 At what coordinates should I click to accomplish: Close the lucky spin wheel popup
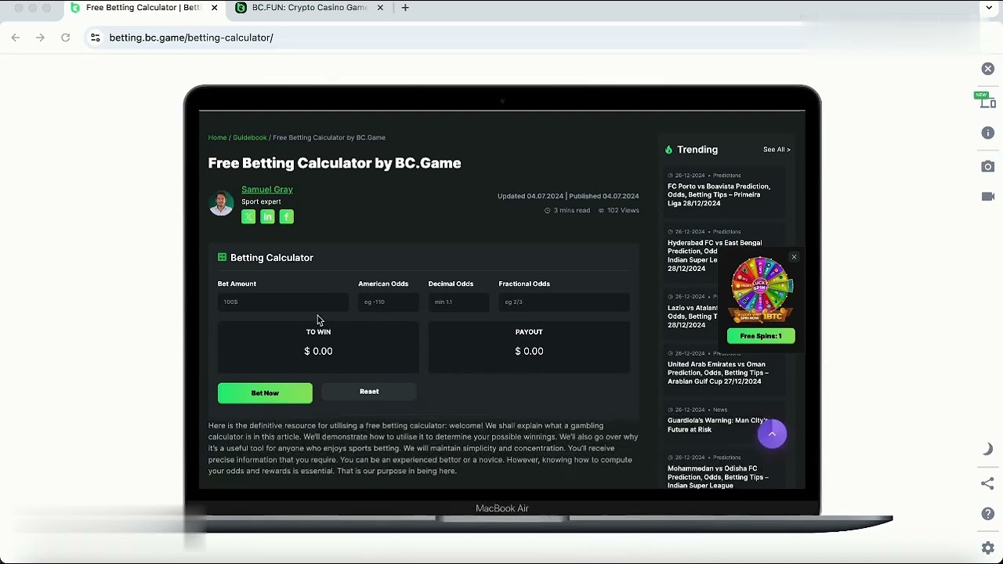click(794, 257)
